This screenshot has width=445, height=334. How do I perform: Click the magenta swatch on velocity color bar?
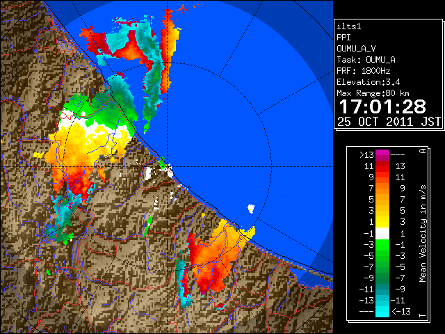(x=382, y=155)
